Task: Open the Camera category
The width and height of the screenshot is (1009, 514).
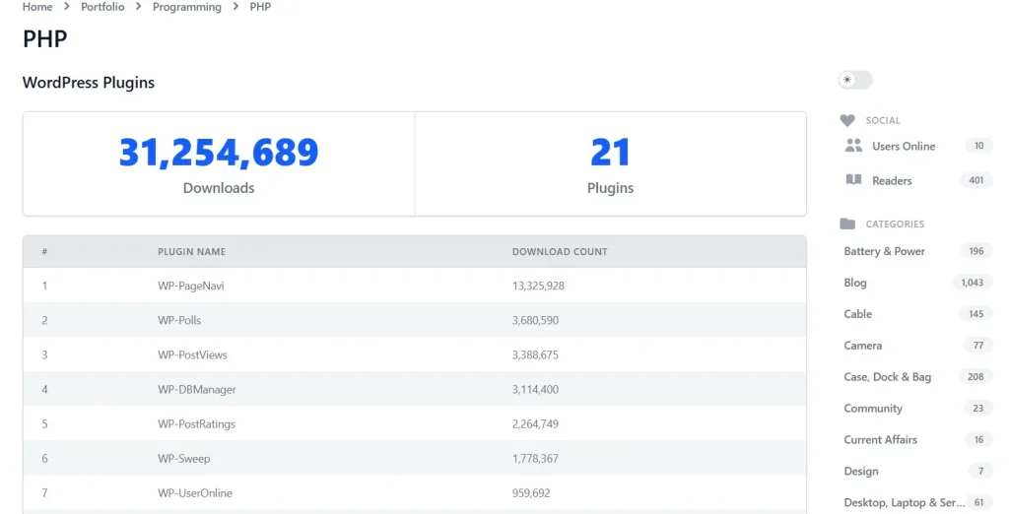Action: [863, 346]
